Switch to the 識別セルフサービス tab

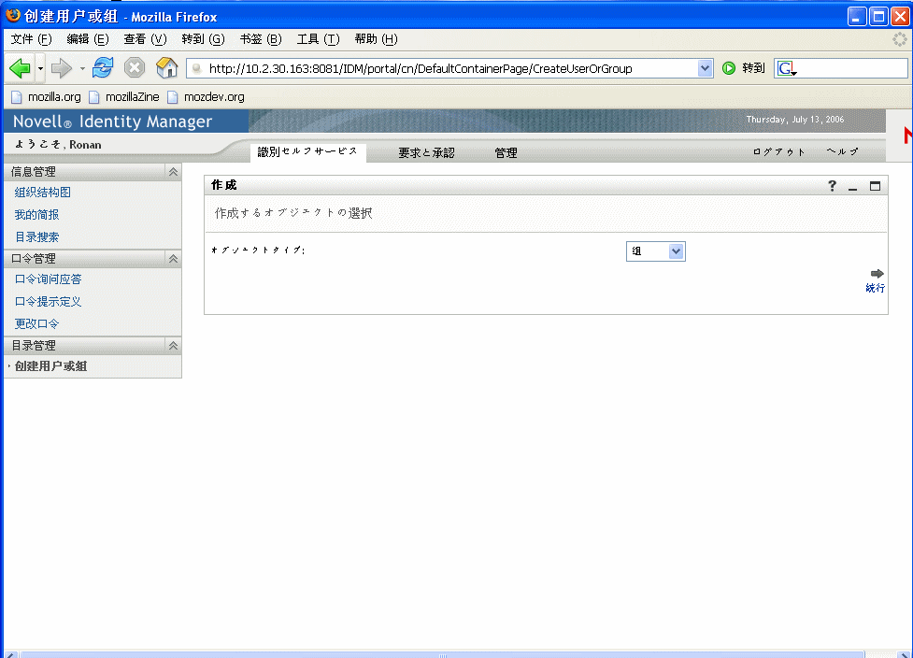click(x=307, y=152)
